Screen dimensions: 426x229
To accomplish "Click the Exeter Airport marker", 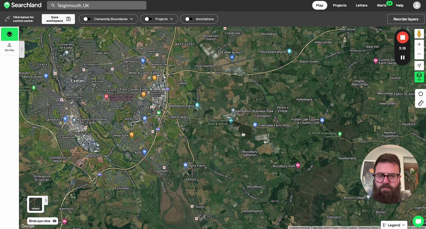I will tap(232, 57).
